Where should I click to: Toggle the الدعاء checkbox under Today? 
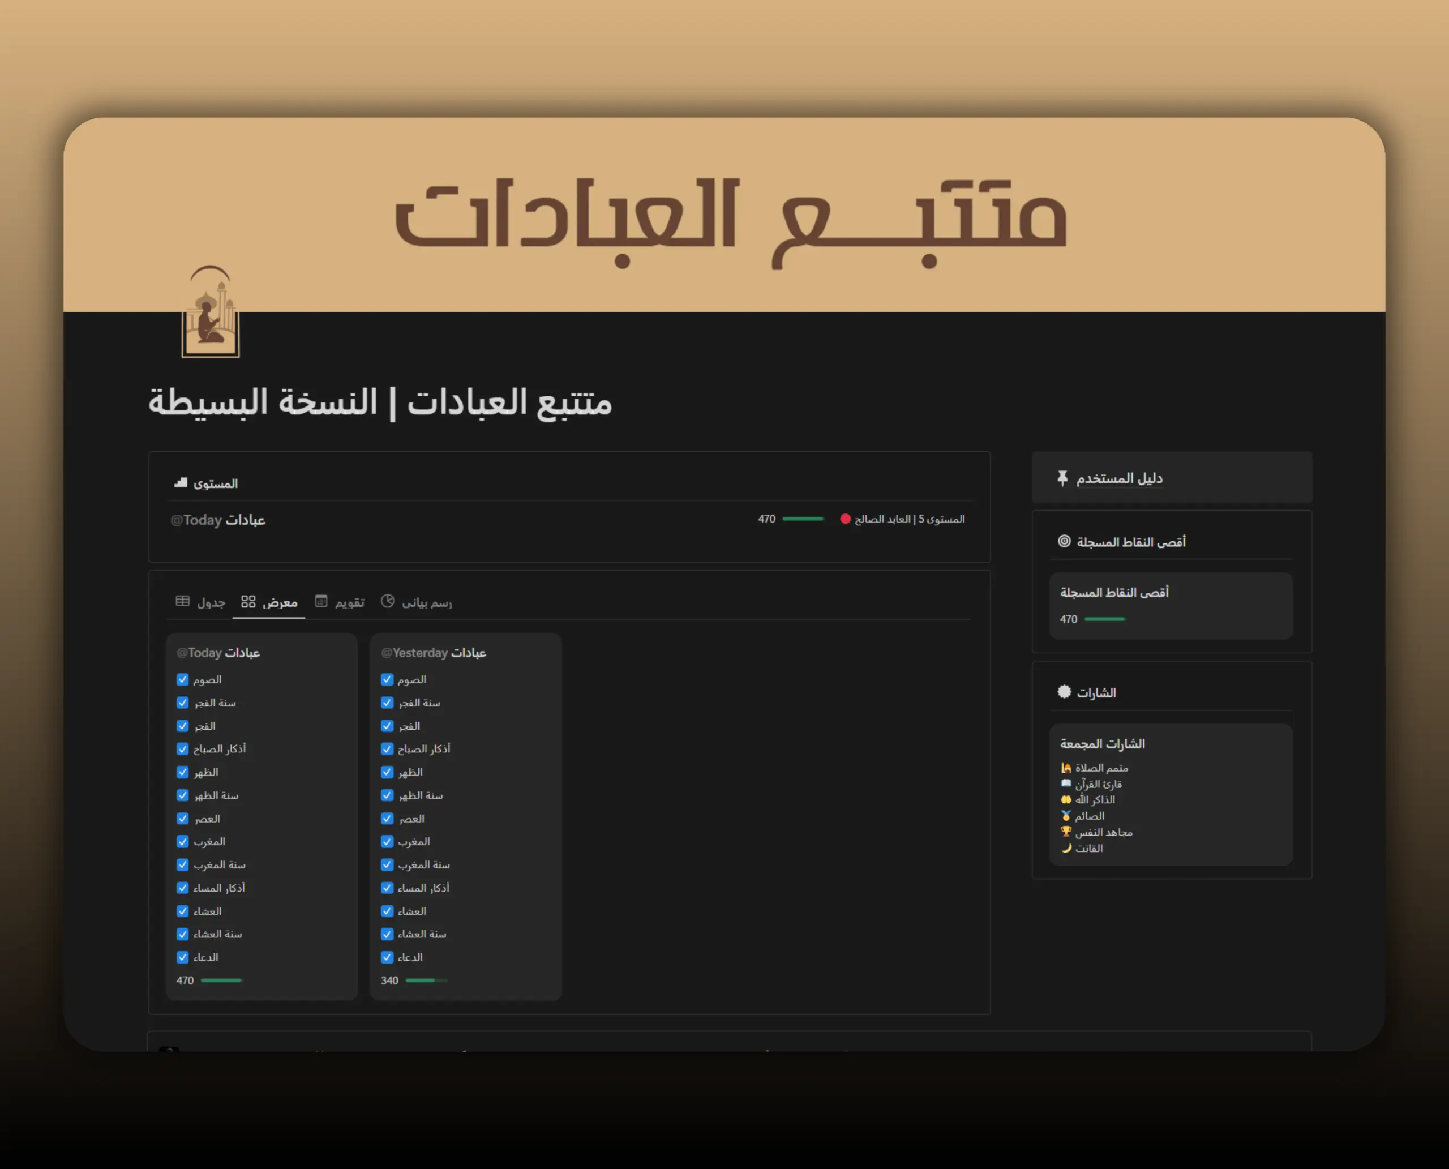tap(182, 957)
